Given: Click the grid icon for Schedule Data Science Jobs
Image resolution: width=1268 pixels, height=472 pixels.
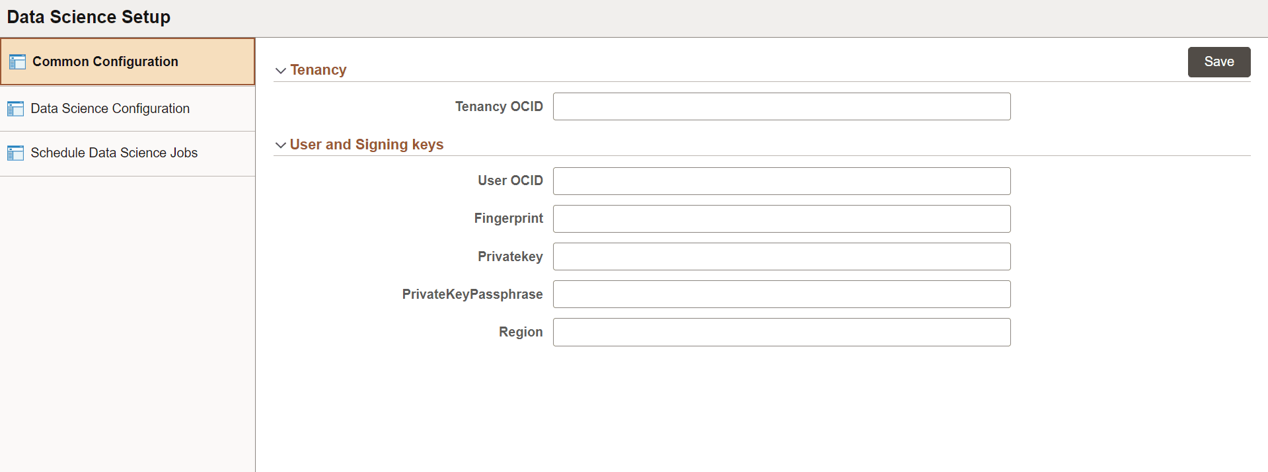Looking at the screenshot, I should coord(16,153).
